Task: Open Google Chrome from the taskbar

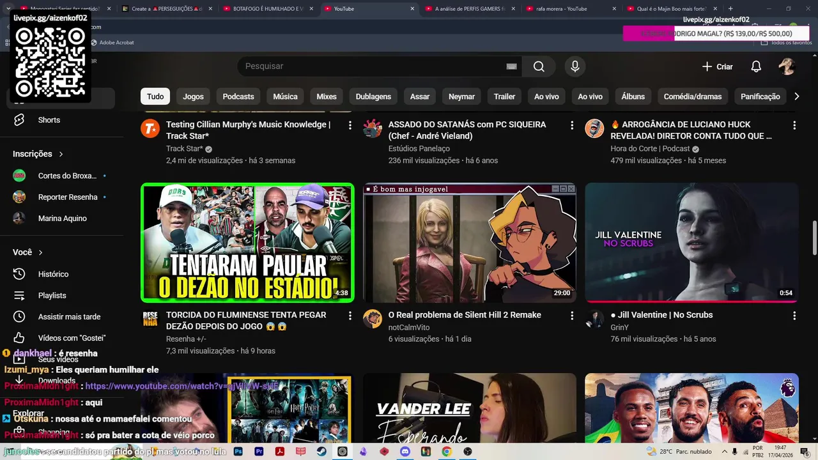Action: pyautogui.click(x=447, y=451)
